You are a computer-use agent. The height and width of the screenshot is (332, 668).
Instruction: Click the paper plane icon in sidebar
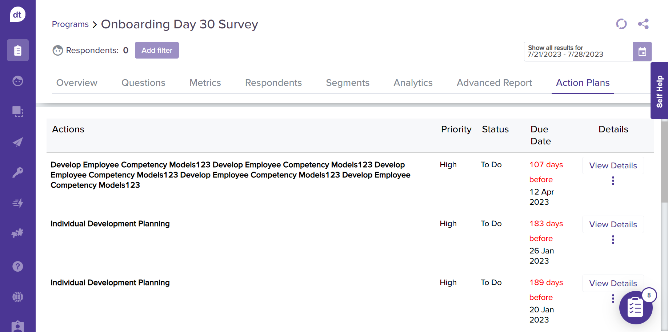tap(17, 142)
